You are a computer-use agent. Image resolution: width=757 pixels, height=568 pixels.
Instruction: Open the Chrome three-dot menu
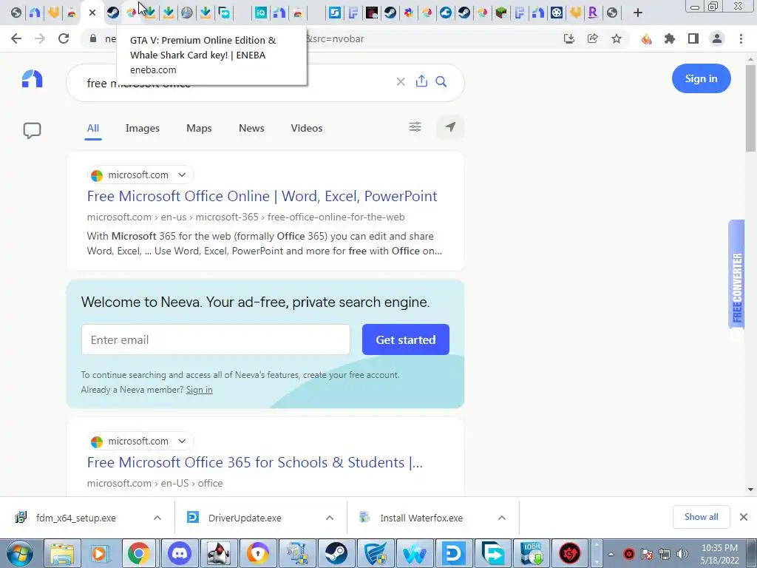point(741,38)
